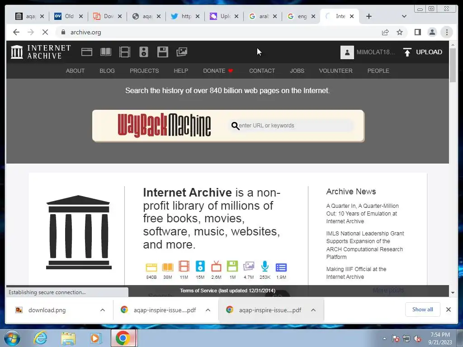Open the BLOG menu link

coord(107,71)
